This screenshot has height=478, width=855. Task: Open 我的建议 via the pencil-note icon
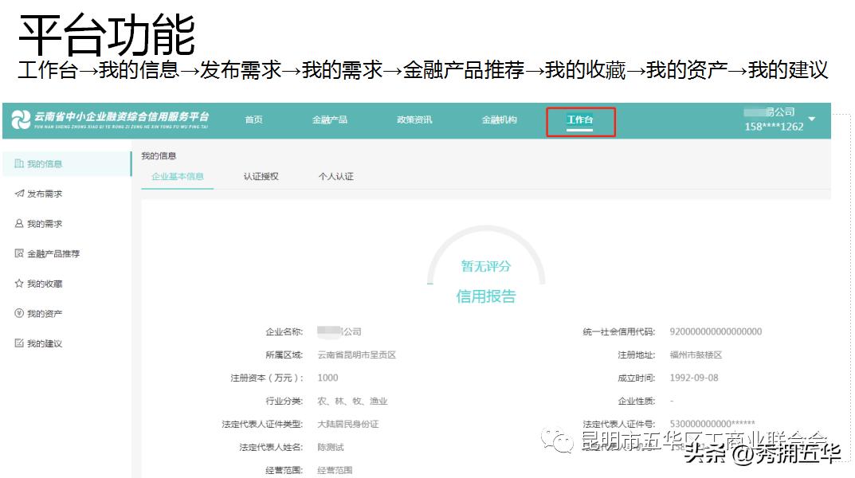pyautogui.click(x=20, y=342)
